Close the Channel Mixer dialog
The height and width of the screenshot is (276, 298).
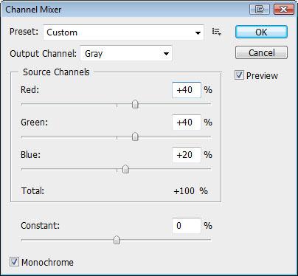[x=283, y=10]
